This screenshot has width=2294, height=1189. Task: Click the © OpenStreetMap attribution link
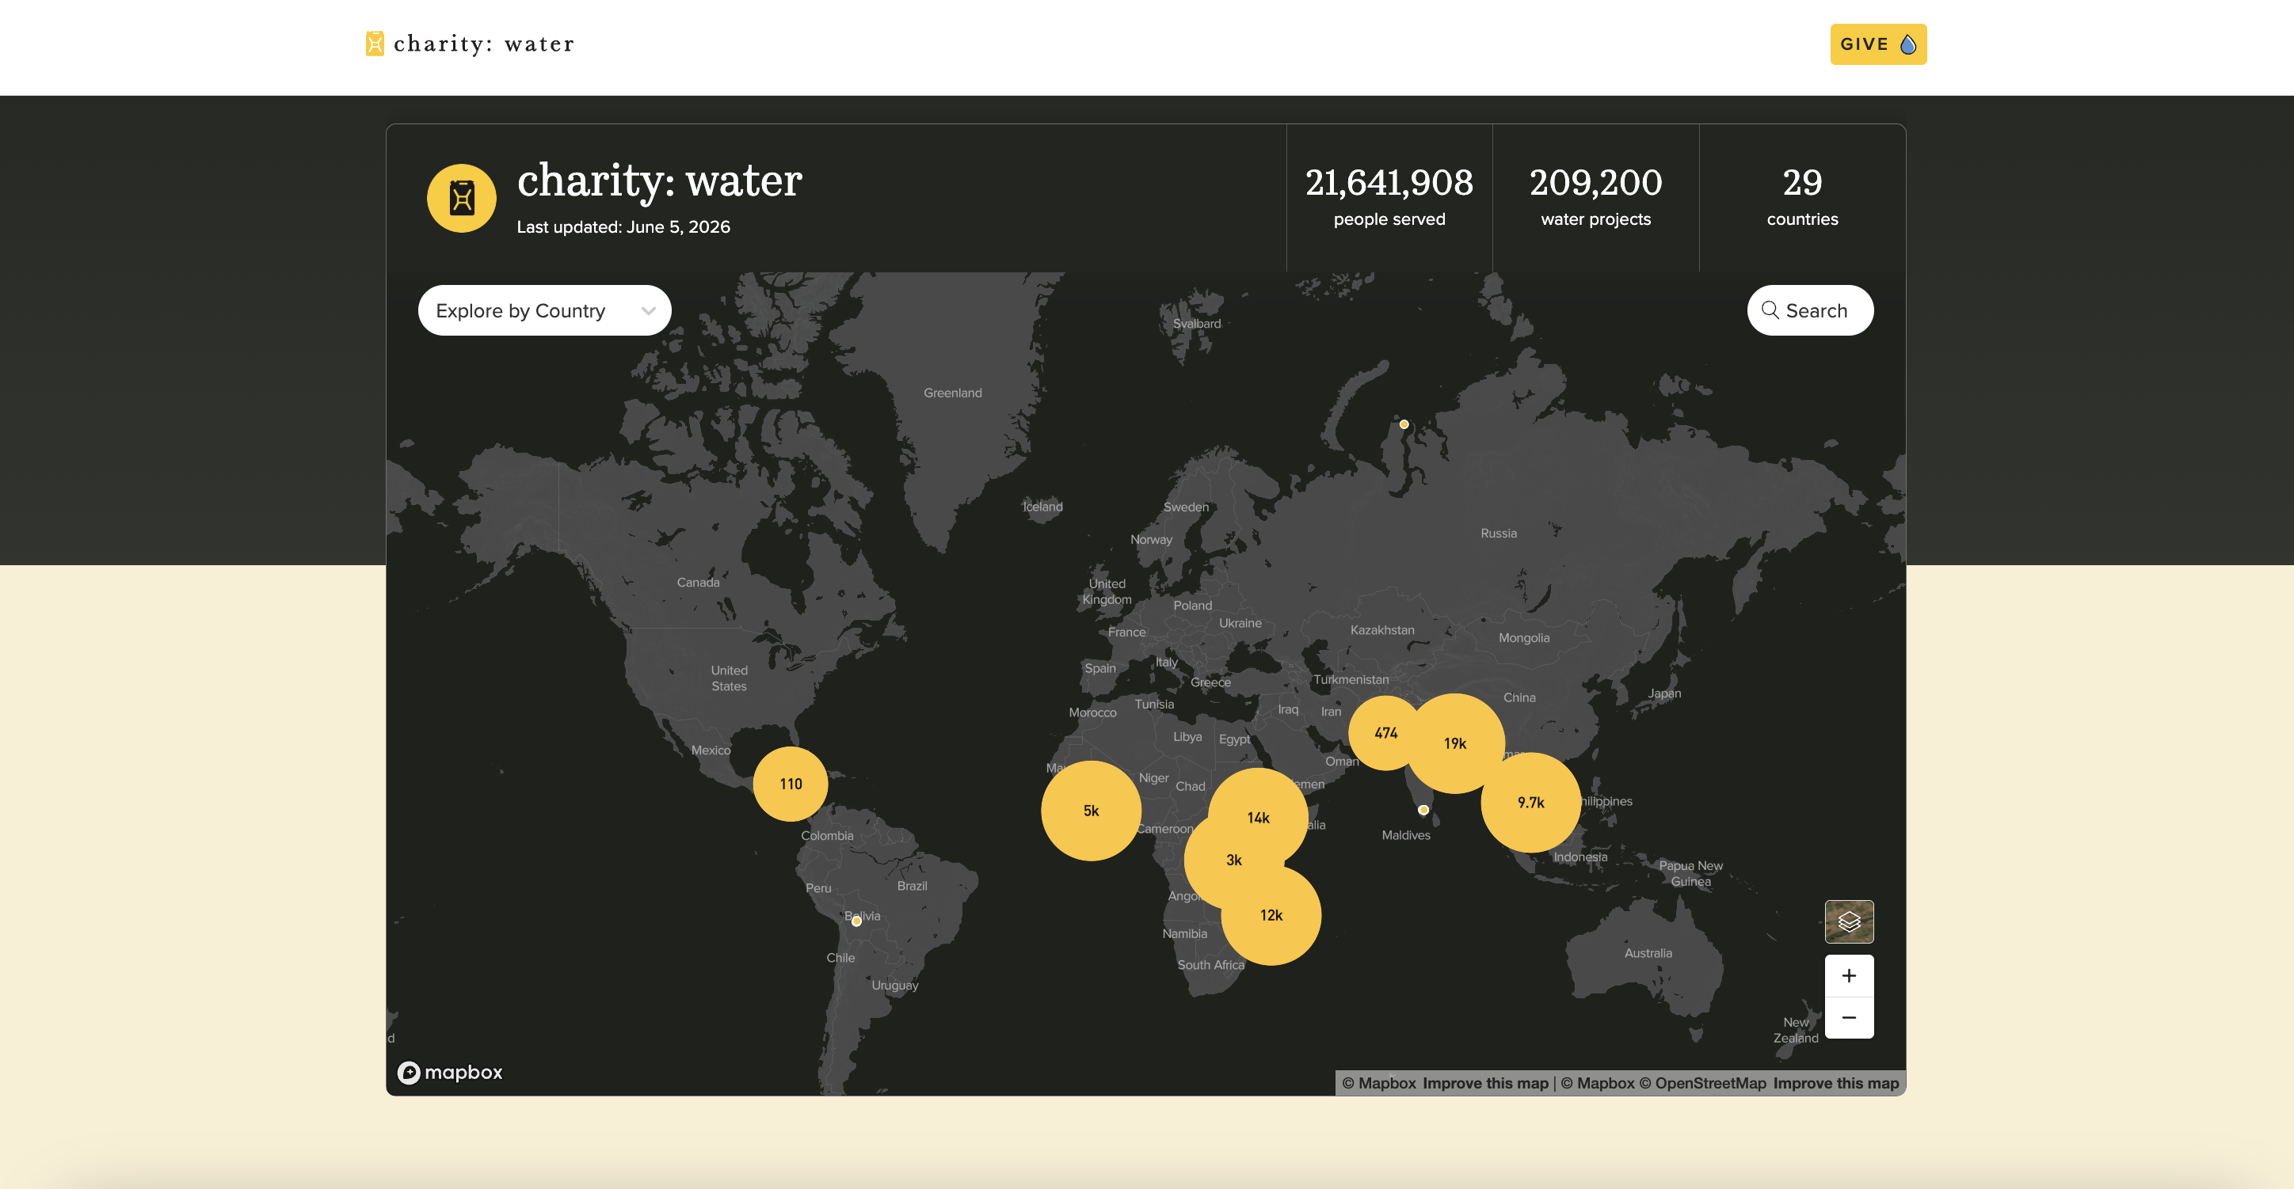(x=1703, y=1083)
